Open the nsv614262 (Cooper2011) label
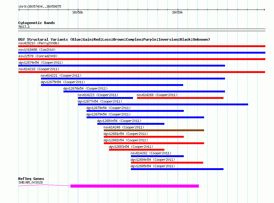274x203 pixels. pyautogui.click(x=151, y=153)
